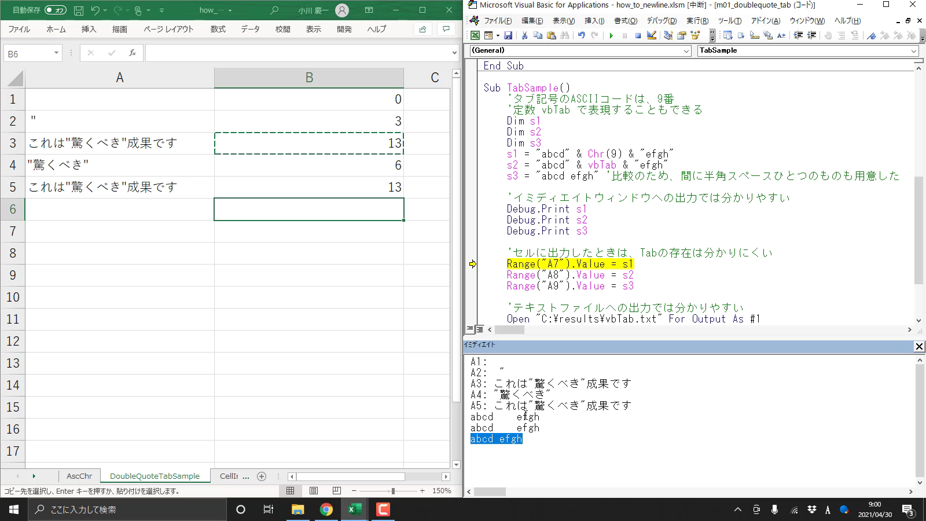Screen dimensions: 926x521
Task: Open the TabSample procedure dropdown
Action: [x=914, y=51]
